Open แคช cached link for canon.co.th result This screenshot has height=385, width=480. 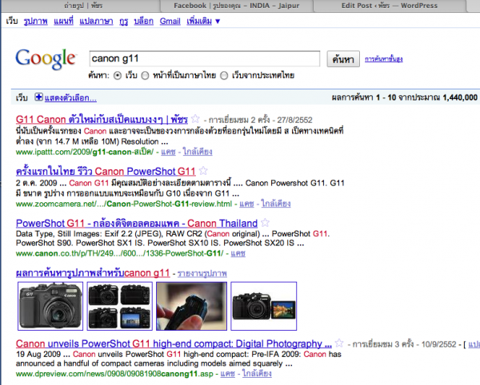(x=238, y=253)
